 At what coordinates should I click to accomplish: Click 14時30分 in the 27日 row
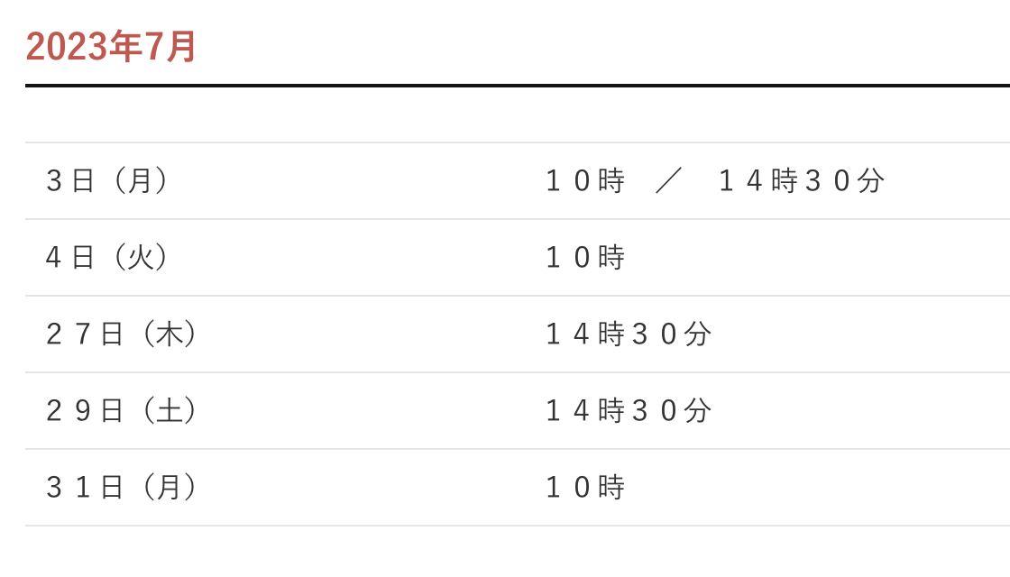[x=629, y=334]
